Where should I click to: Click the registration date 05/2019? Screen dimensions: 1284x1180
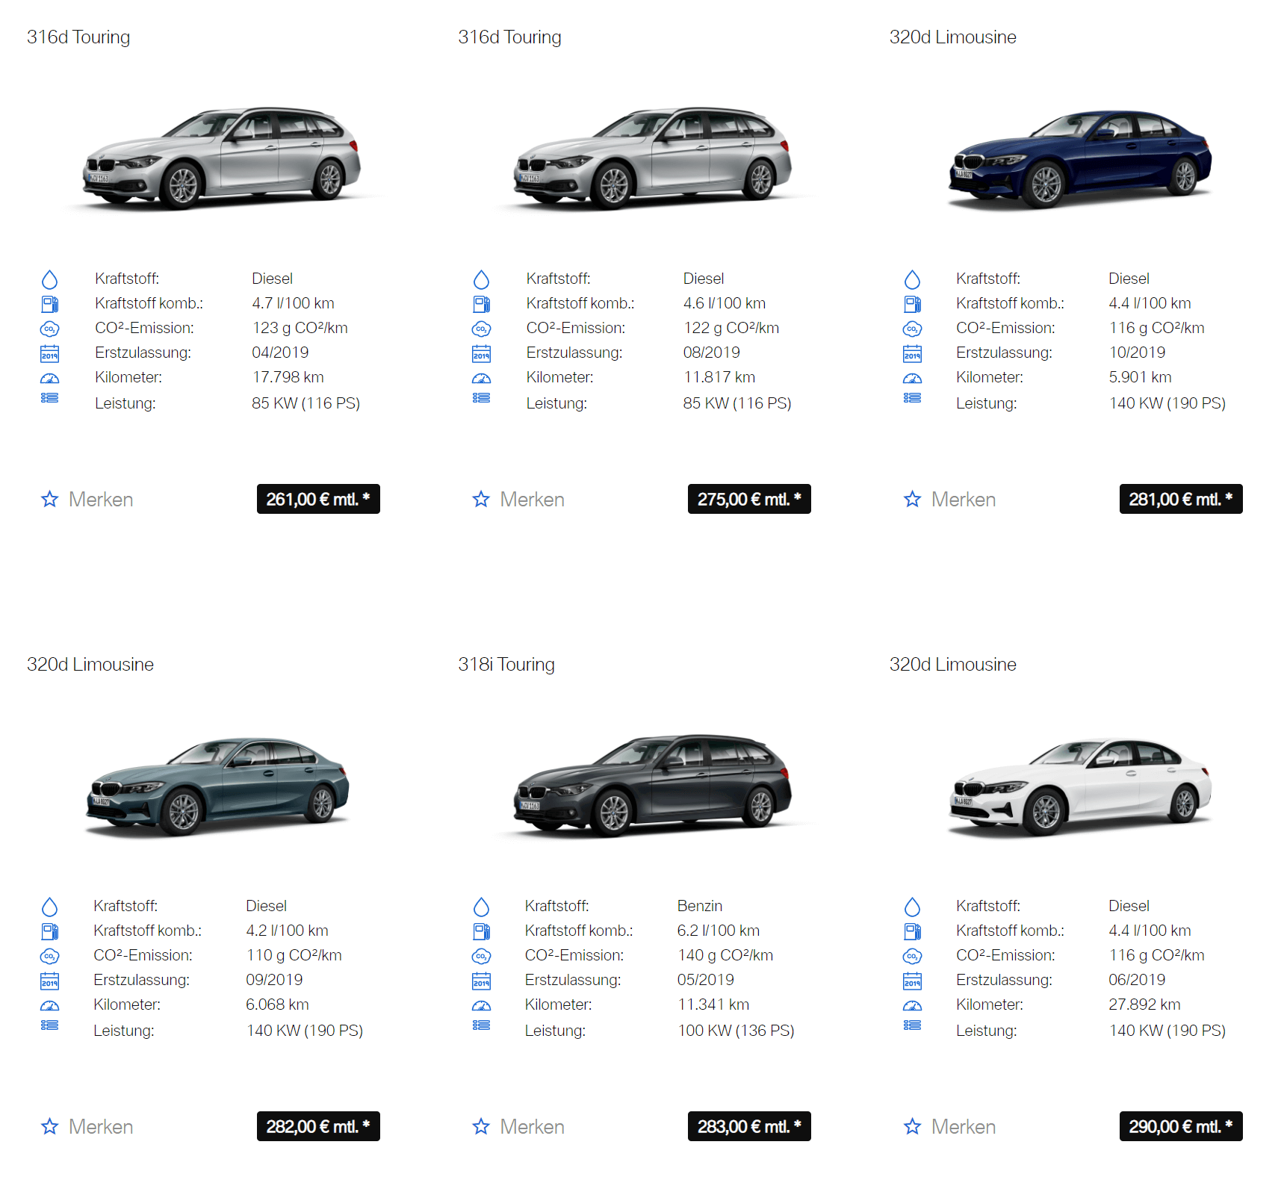pos(705,980)
